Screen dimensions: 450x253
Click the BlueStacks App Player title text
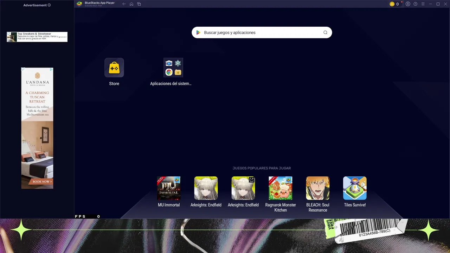pyautogui.click(x=99, y=3)
